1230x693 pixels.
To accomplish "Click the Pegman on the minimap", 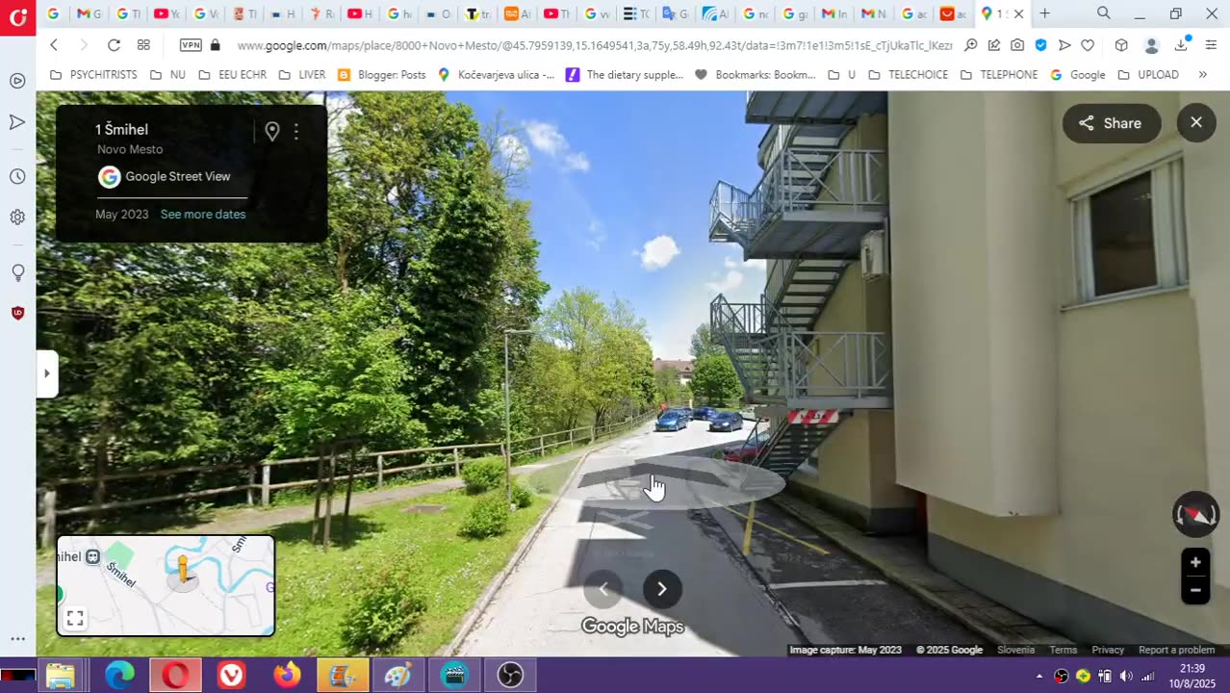I will [x=182, y=569].
